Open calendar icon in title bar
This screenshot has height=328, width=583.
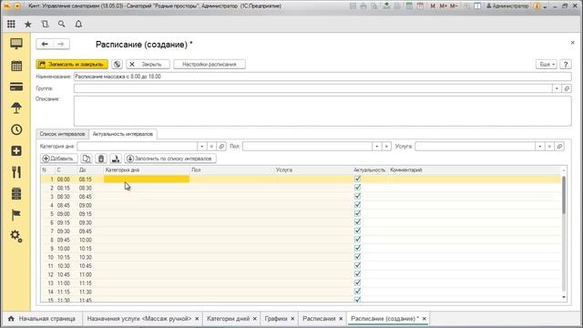coord(420,6)
